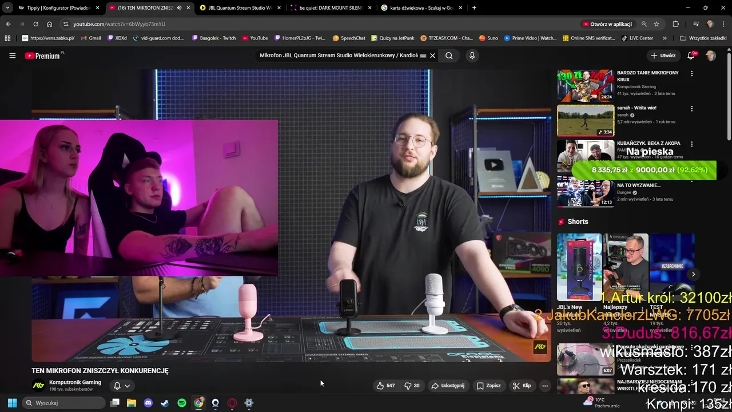
Task: Close the Tipply Konfigurator tab
Action: pos(98,8)
